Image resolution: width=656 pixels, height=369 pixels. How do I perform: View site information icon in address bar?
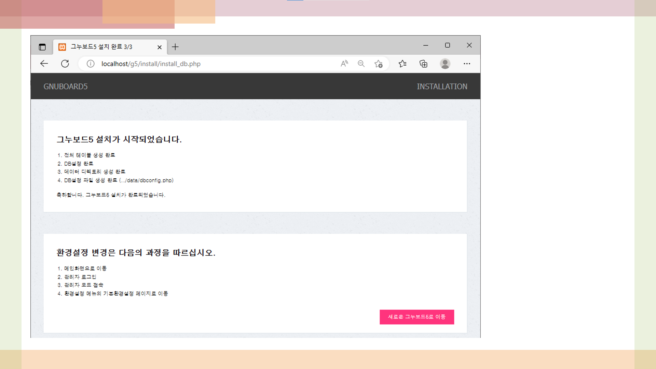click(x=91, y=64)
